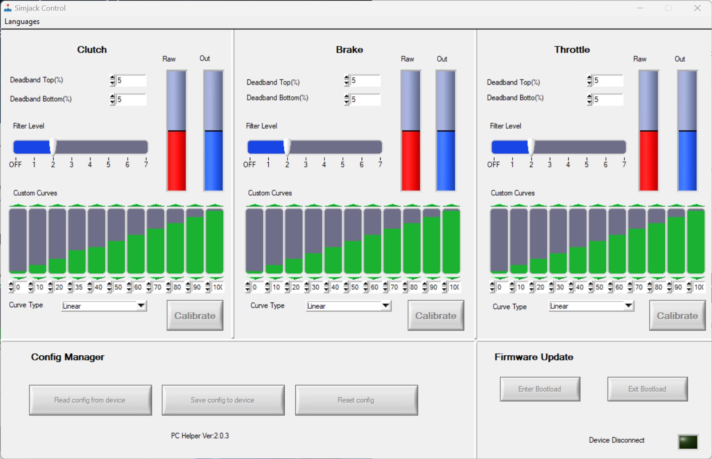Click the Throttle Deadband Top spinner arrows
Image resolution: width=712 pixels, height=459 pixels.
[589, 81]
